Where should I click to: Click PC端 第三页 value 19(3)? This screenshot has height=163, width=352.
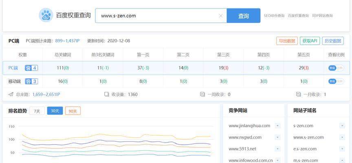point(223,68)
